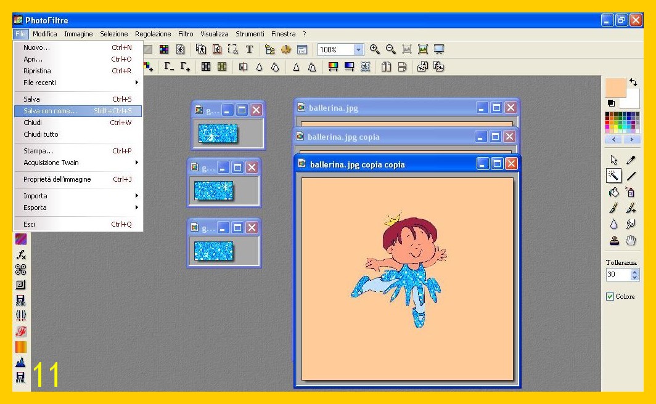Image resolution: width=656 pixels, height=404 pixels.
Task: Select the Clone Stamp tool
Action: coord(613,241)
